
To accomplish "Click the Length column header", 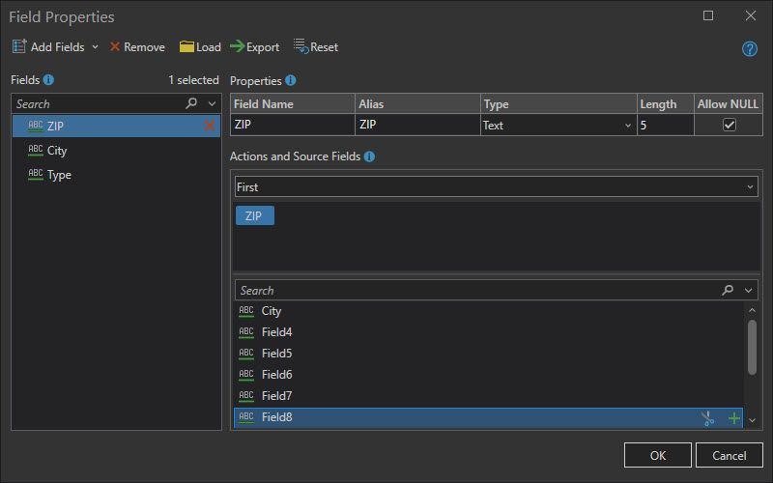I will point(666,104).
